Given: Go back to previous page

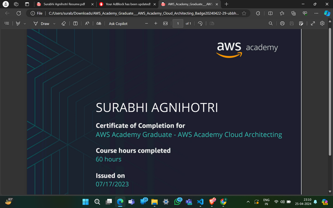Looking at the screenshot, I should pos(7,13).
